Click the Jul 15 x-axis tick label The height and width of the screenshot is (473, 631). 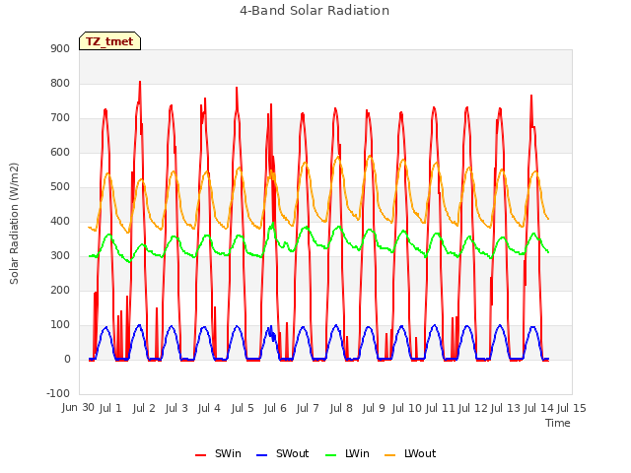(572, 408)
